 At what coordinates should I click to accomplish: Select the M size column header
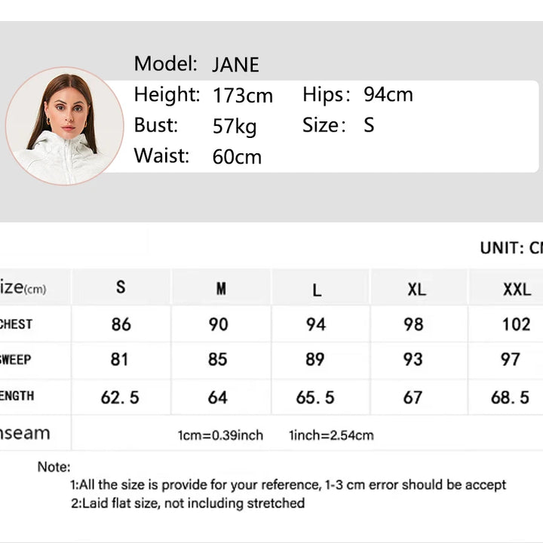[221, 289]
